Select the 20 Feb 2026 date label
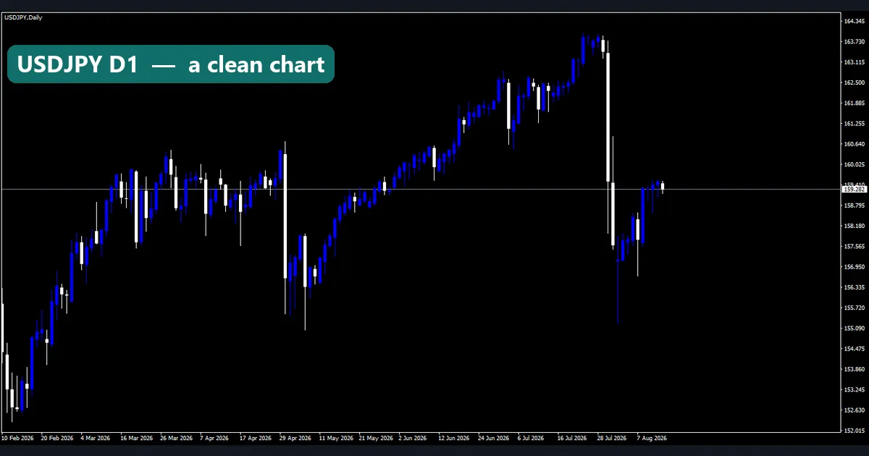Screen dimensions: 869x456 [57, 438]
